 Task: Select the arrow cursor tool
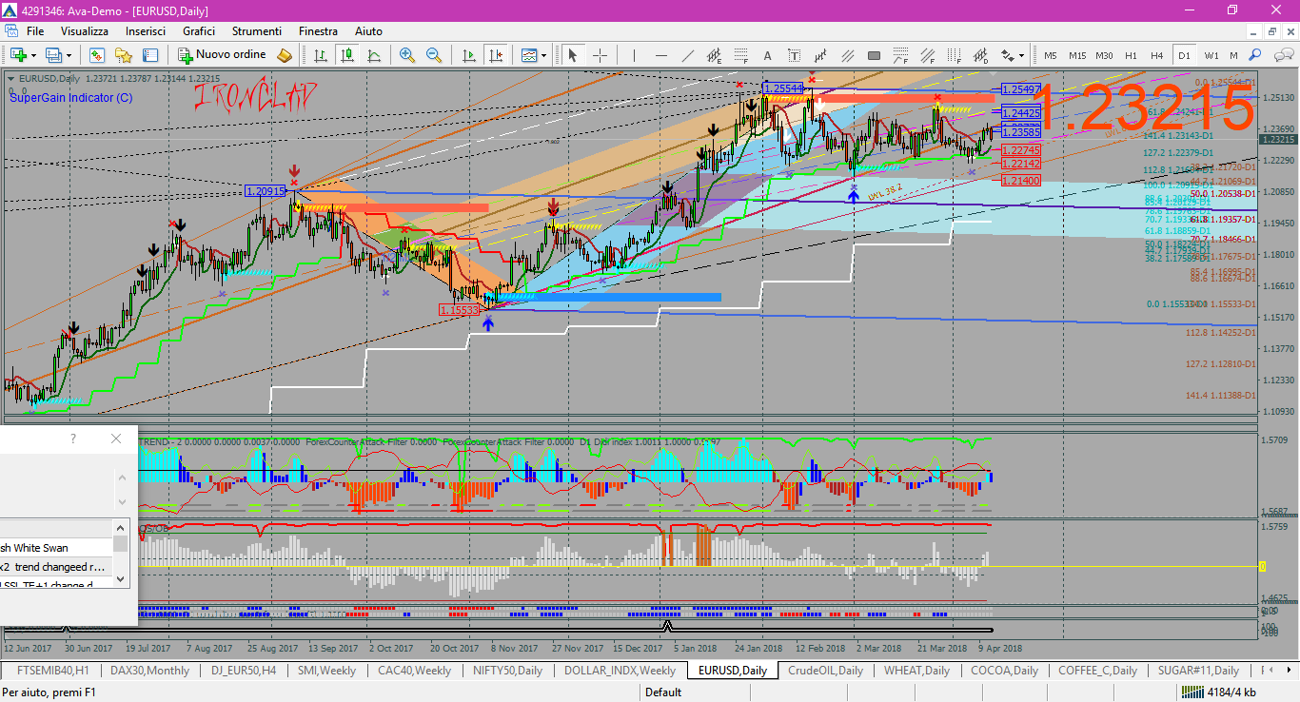coord(573,55)
